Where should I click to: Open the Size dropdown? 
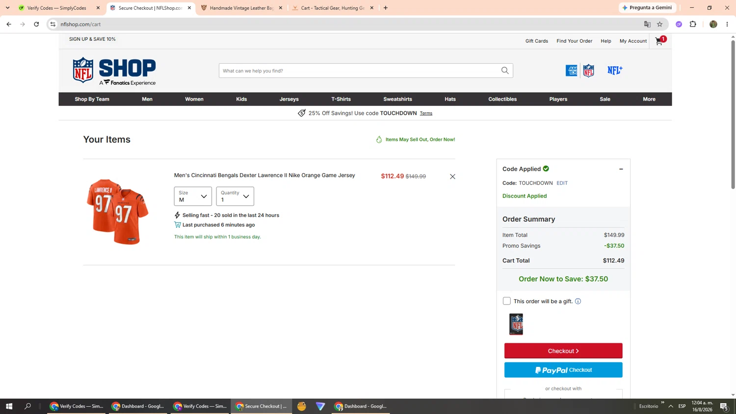(x=193, y=196)
